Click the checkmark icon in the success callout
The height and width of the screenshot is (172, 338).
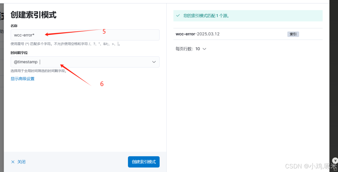[178, 16]
